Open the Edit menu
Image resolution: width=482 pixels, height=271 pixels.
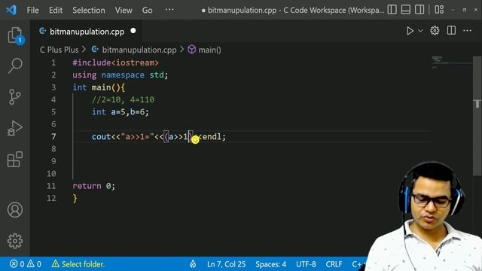[56, 10]
